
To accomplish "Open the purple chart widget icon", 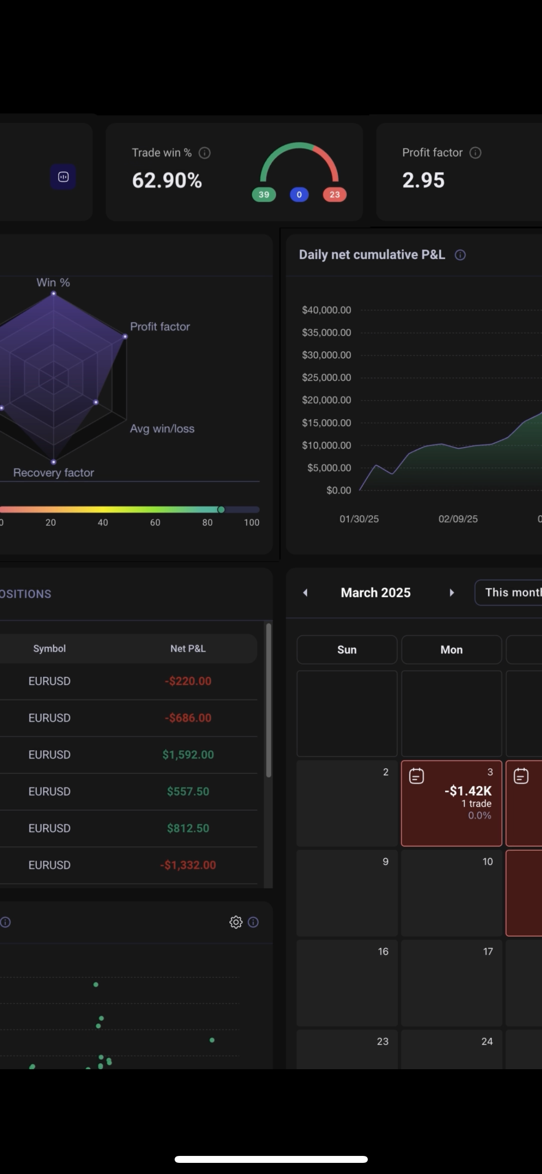I will [63, 177].
